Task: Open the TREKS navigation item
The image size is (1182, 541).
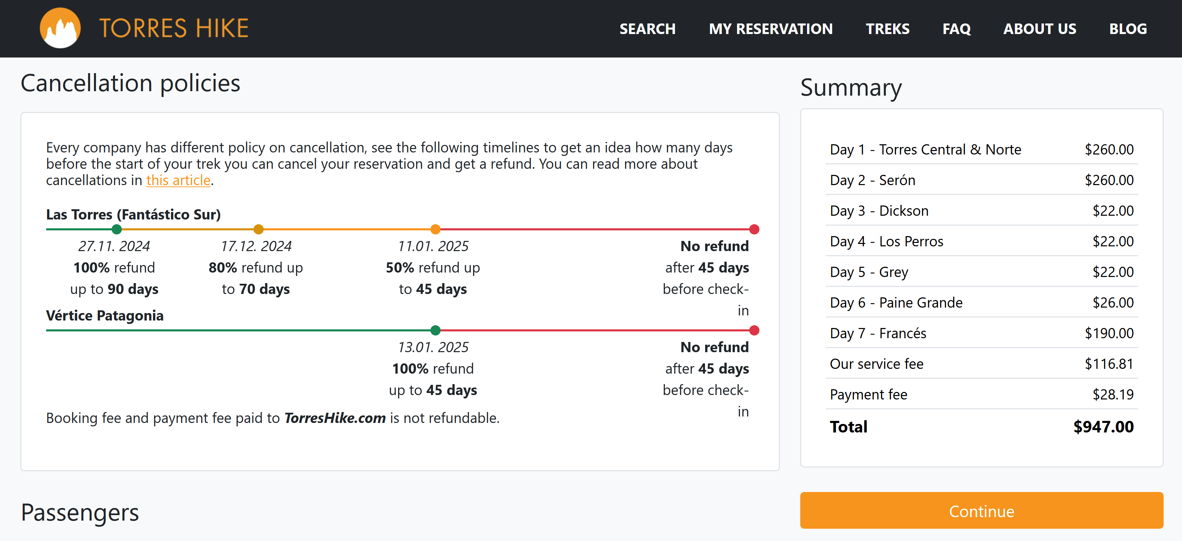Action: (x=887, y=29)
